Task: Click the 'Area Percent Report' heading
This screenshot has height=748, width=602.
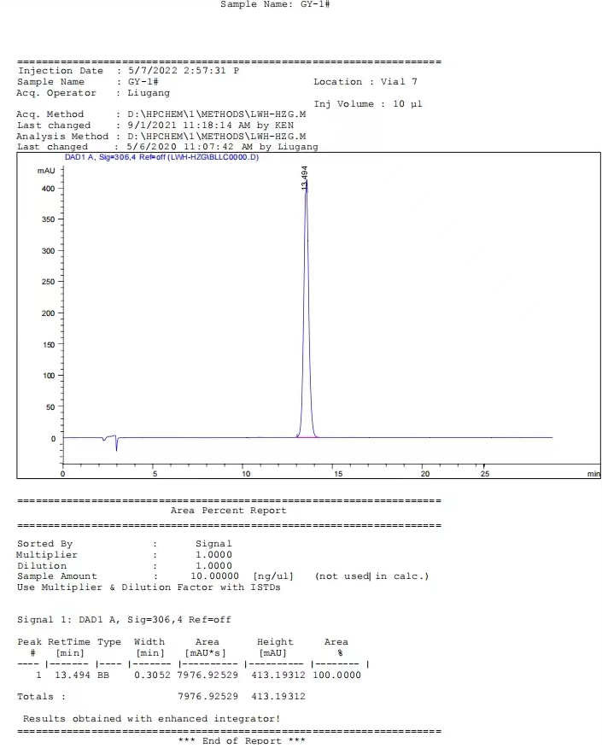Action: point(229,511)
